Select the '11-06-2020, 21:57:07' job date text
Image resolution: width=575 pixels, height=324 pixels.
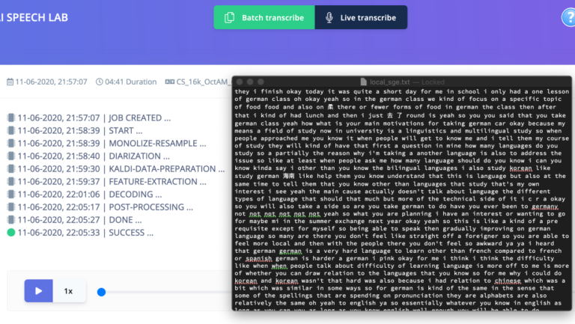pyautogui.click(x=52, y=82)
